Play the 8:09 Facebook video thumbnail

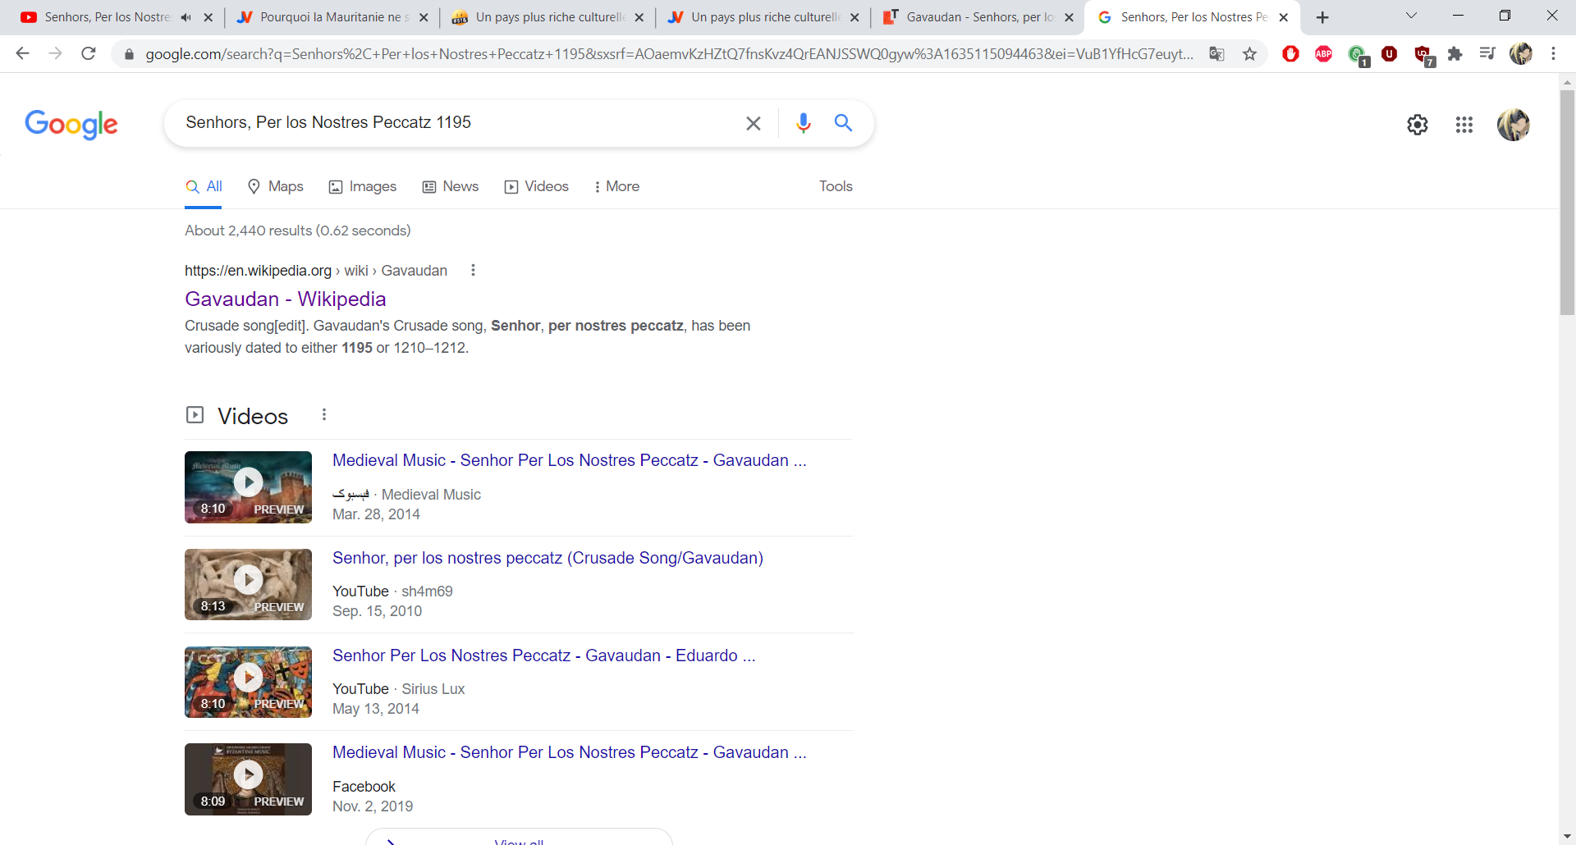(248, 779)
